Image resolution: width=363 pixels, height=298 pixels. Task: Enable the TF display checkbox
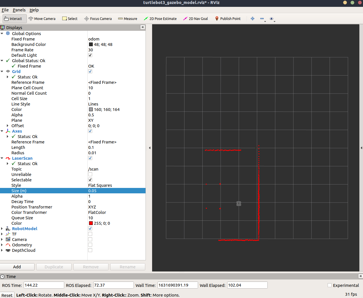(x=90, y=234)
